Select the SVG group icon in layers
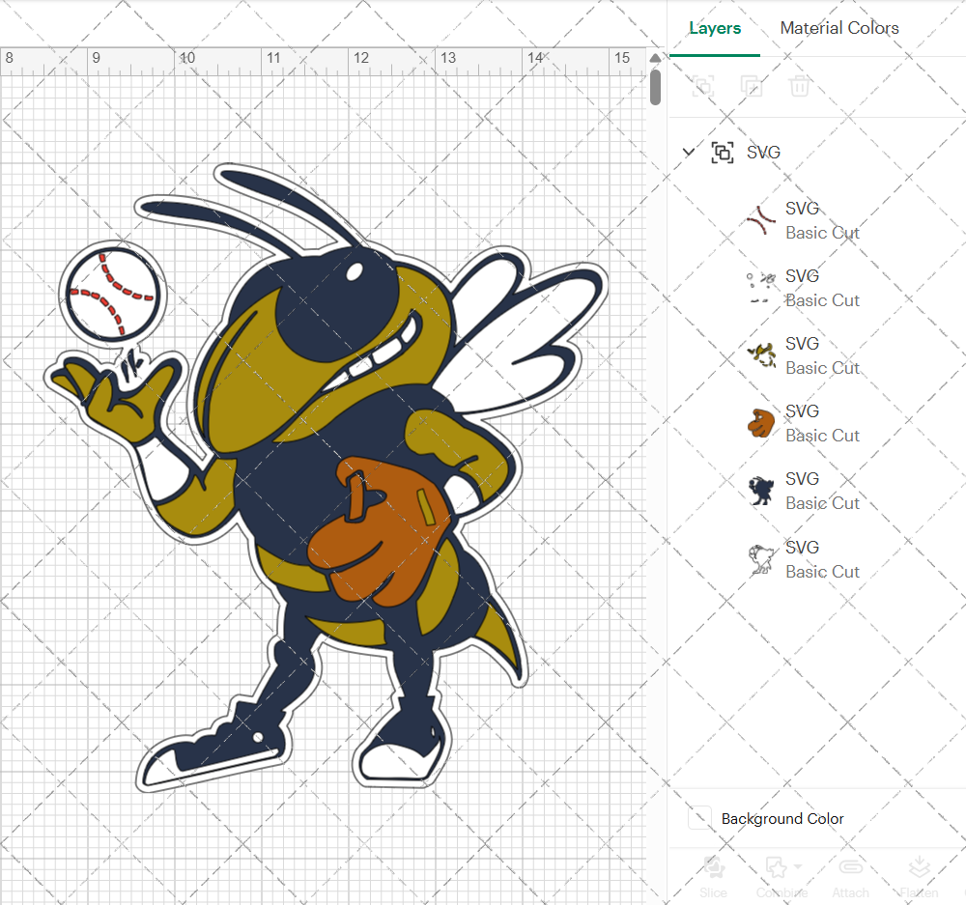 [x=722, y=153]
